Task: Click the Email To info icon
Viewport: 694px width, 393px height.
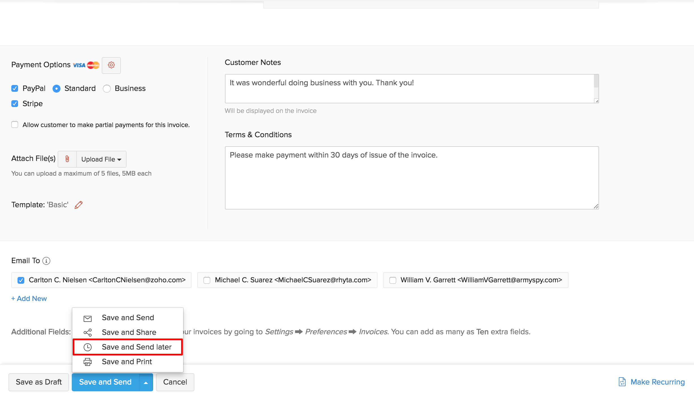Action: click(x=46, y=261)
